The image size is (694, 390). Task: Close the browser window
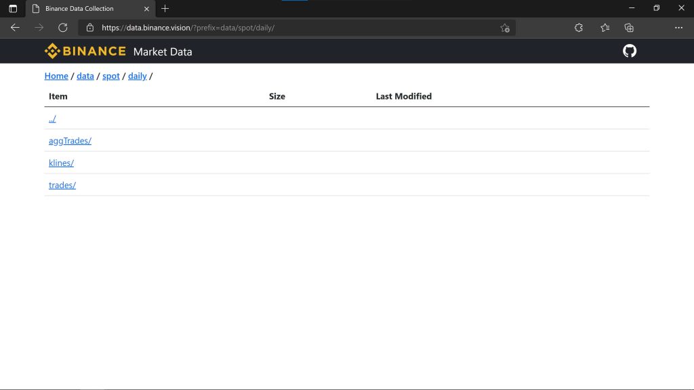[x=681, y=8]
